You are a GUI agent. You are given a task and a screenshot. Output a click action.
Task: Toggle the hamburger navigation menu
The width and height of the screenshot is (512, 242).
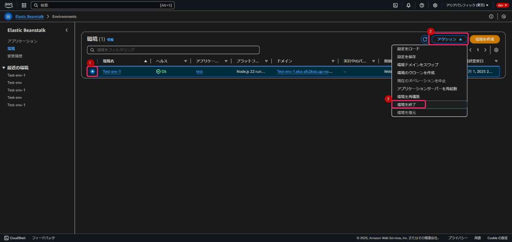[x=8, y=16]
